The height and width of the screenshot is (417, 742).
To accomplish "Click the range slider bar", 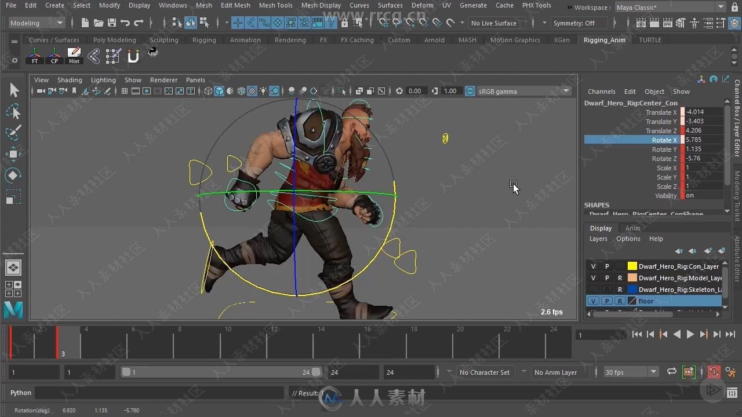I will coord(221,372).
